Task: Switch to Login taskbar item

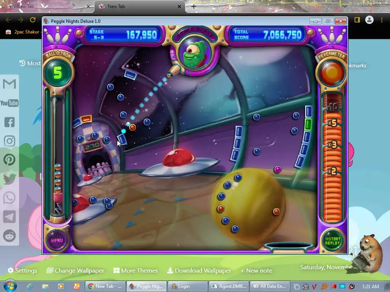Action: [188, 286]
